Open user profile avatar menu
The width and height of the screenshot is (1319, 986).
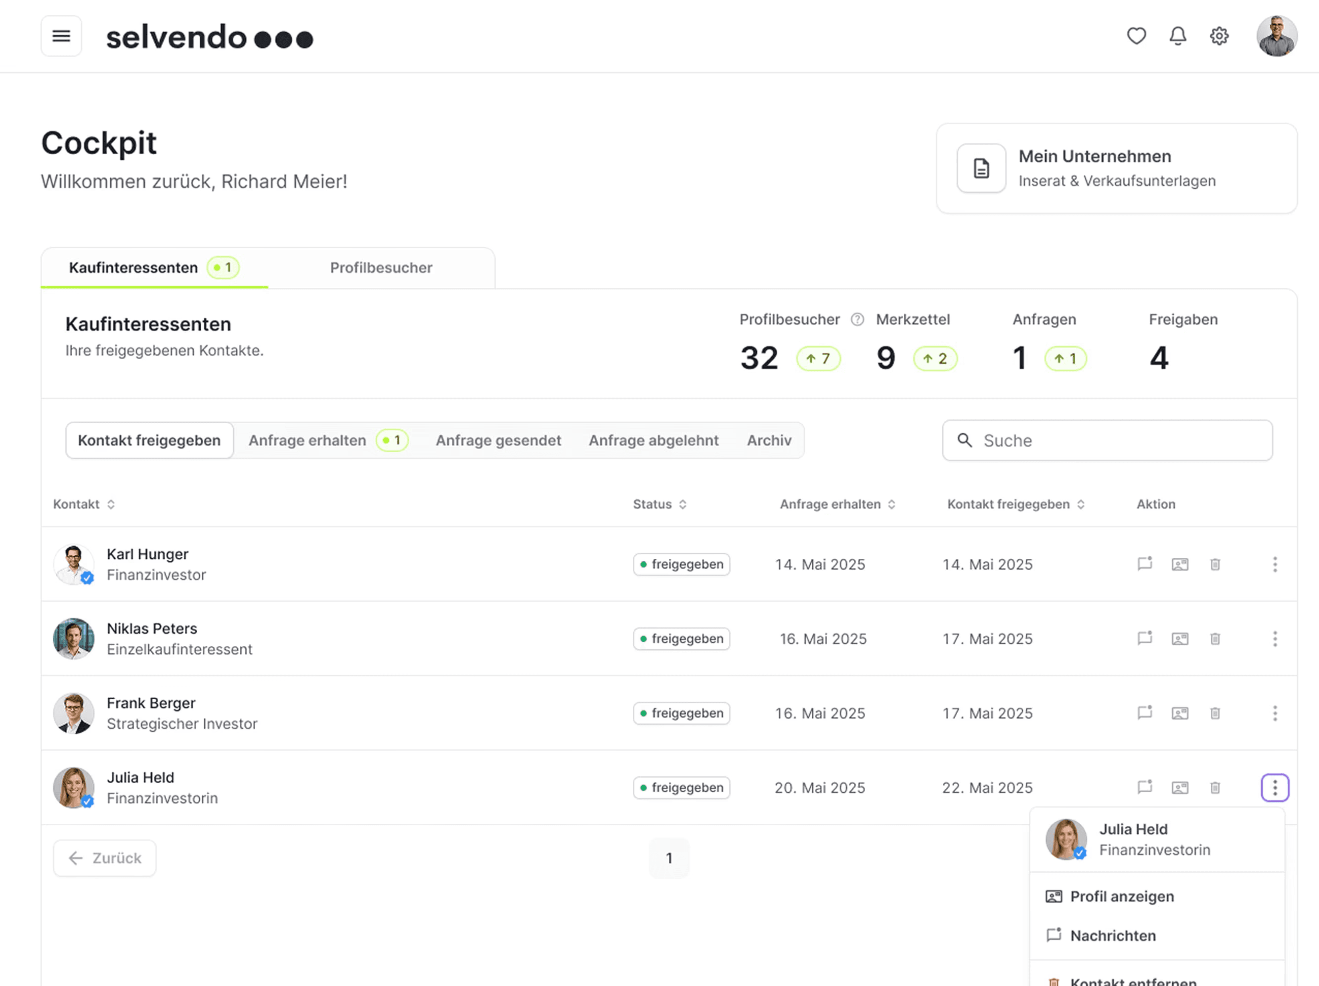click(x=1276, y=37)
